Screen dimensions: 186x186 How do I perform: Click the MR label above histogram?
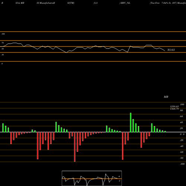(x=166, y=97)
